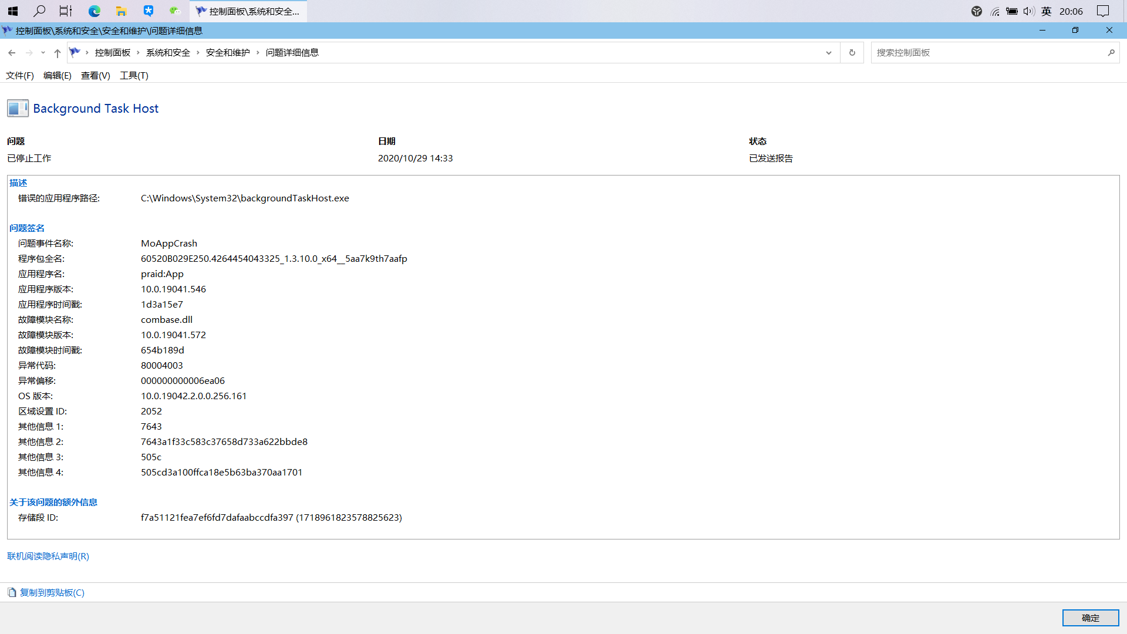This screenshot has height=634, width=1127.
Task: Click the clock showing 20:06
Action: [1071, 11]
